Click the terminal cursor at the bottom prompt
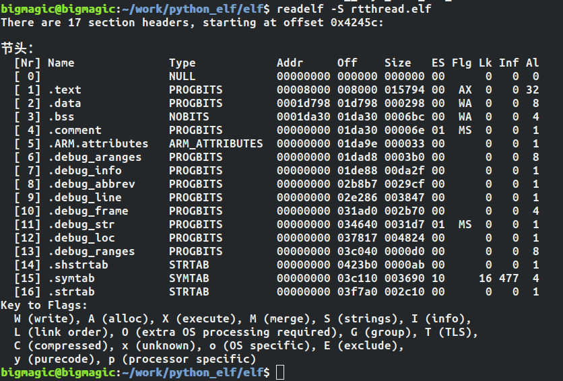Image resolution: width=563 pixels, height=381 pixels. click(x=281, y=373)
